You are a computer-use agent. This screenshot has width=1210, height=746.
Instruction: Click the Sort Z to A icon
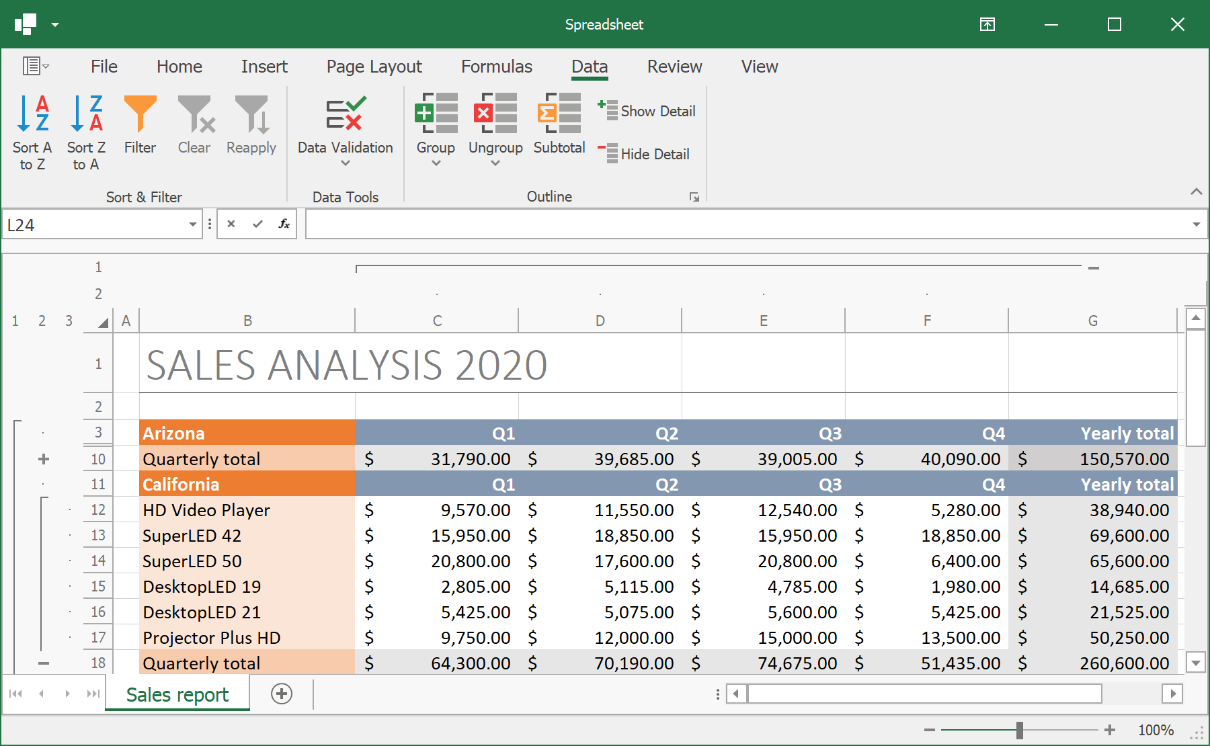pos(86,114)
